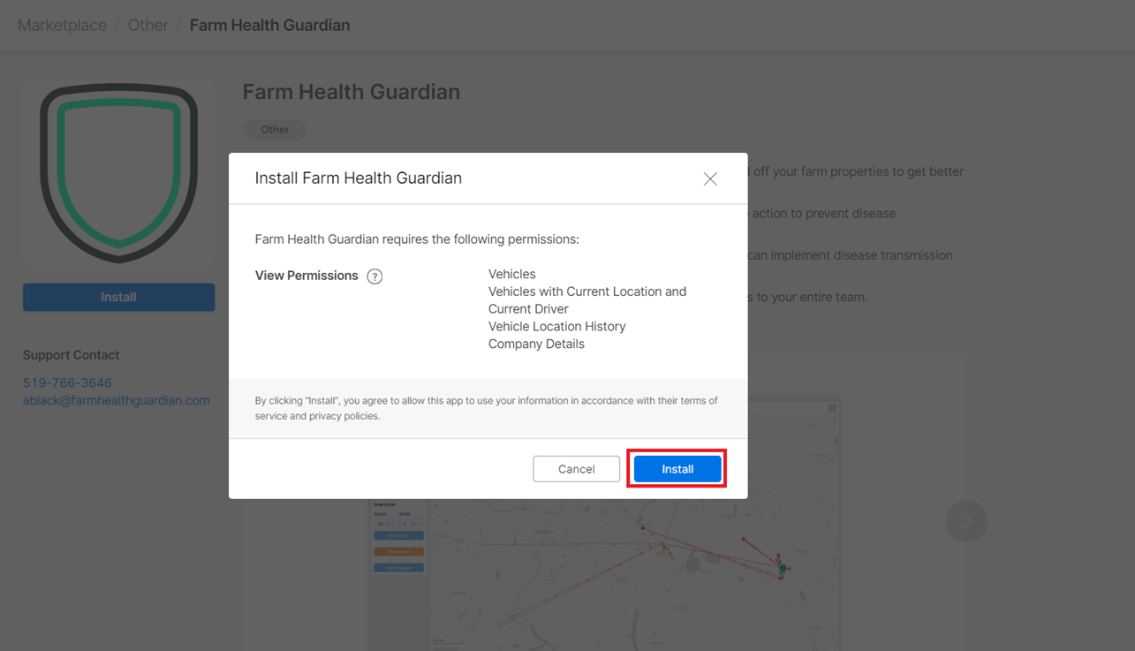Call support number 519-766-3646
The image size is (1135, 651).
point(67,382)
